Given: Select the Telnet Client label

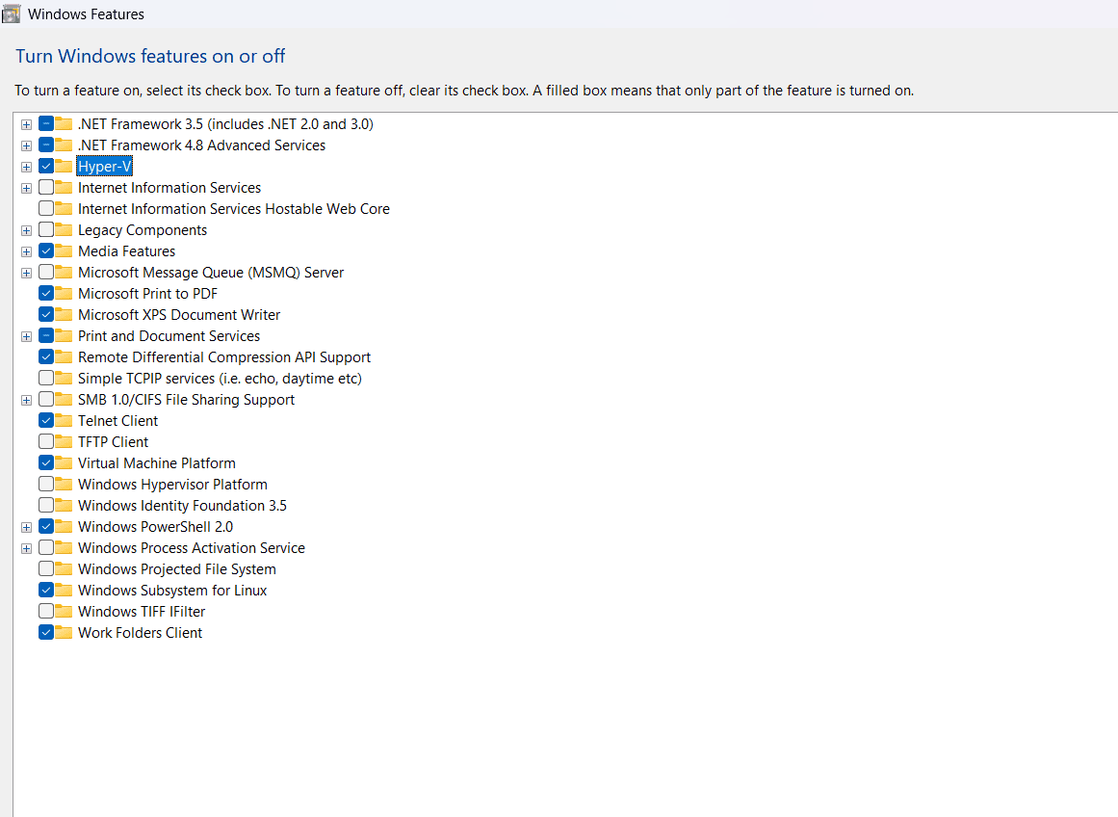Looking at the screenshot, I should click(x=117, y=421).
